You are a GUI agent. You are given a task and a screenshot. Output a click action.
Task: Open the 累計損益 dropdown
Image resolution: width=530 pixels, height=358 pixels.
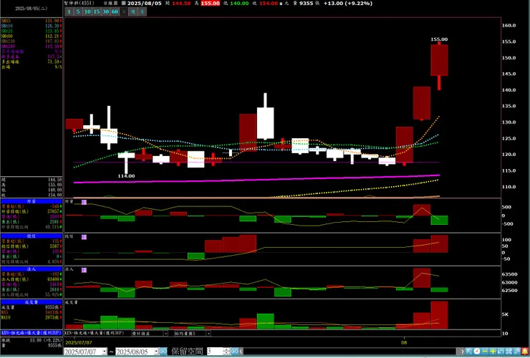click(x=165, y=334)
